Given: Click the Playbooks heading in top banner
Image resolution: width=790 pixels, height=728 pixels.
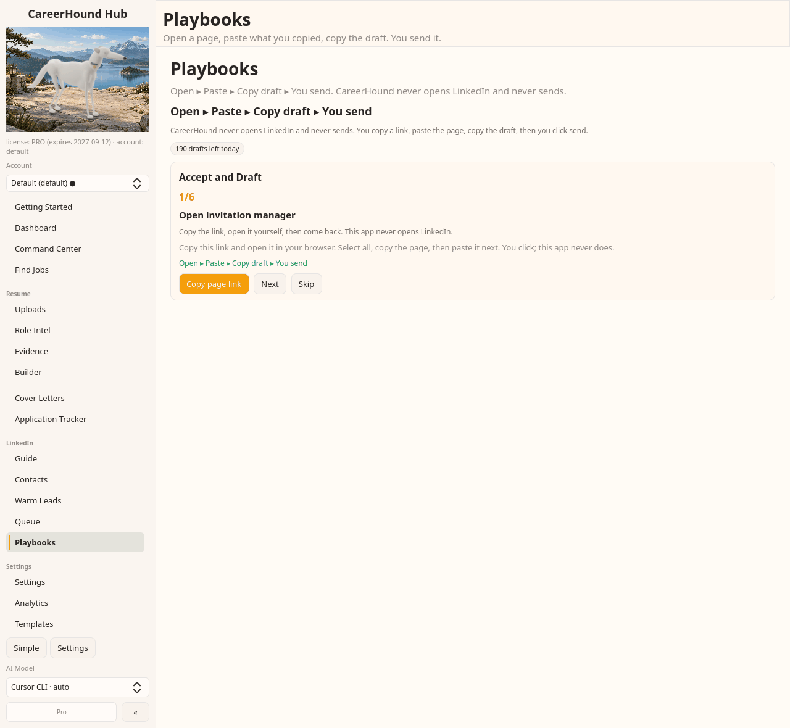Looking at the screenshot, I should click(207, 20).
